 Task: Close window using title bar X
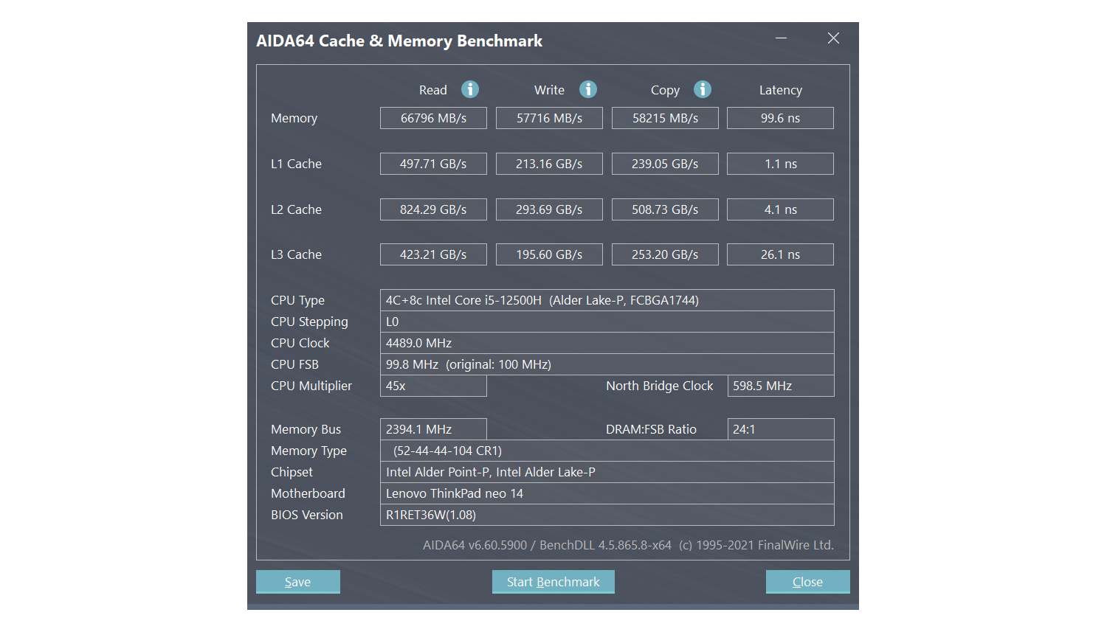coord(833,38)
